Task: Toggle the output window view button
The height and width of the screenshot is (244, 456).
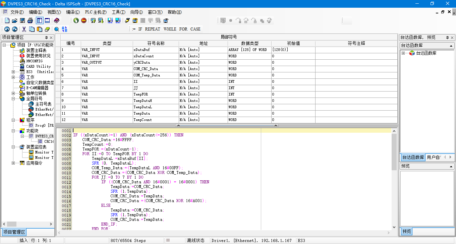Action: [x=47, y=20]
